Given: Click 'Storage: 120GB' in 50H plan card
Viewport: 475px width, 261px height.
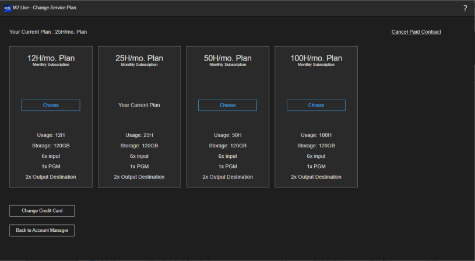Looking at the screenshot, I should tap(228, 146).
